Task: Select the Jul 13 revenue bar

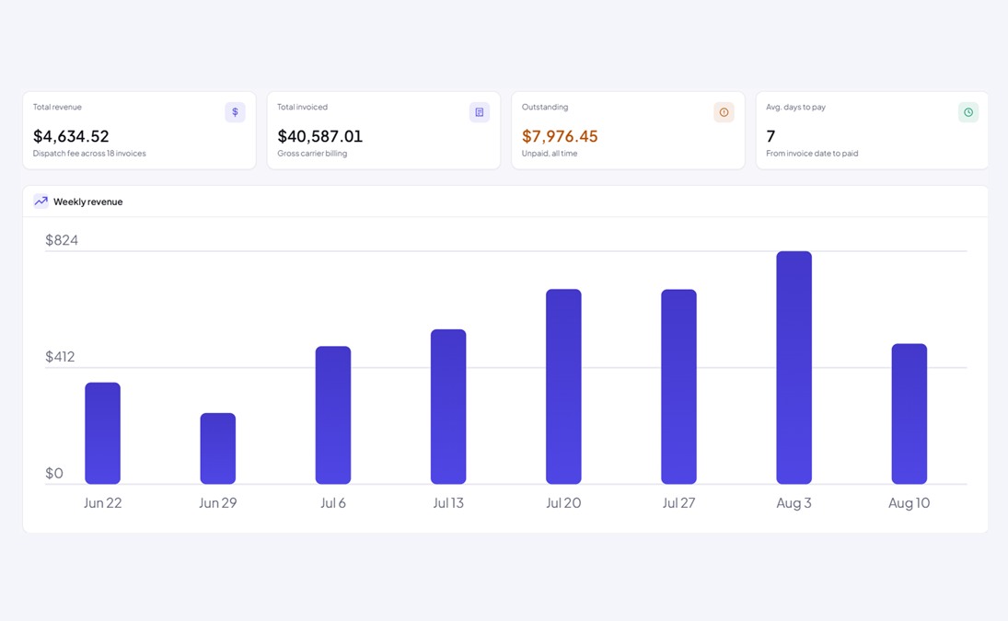Action: click(448, 407)
